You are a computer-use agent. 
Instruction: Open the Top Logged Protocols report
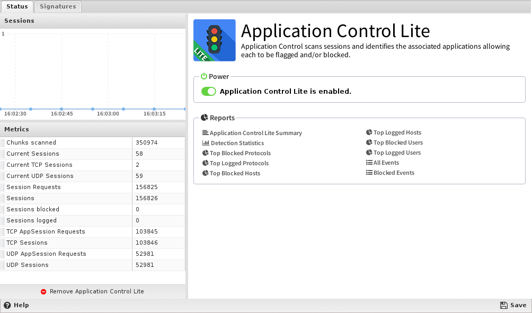coord(239,163)
